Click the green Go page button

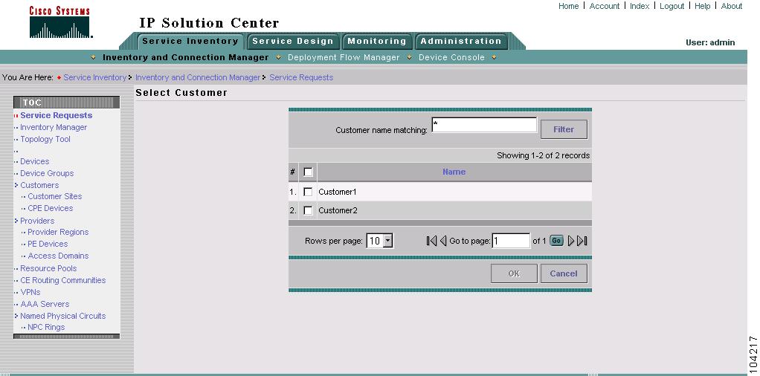pos(556,241)
